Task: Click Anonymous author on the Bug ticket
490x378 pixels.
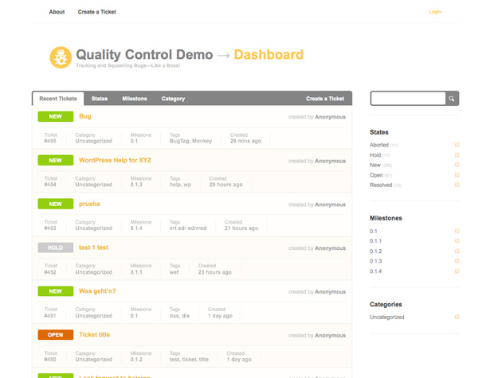Action: pos(331,117)
